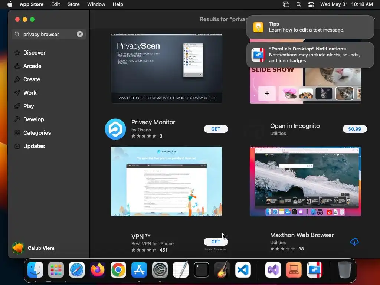Open System Settings from the Dock

160,270
